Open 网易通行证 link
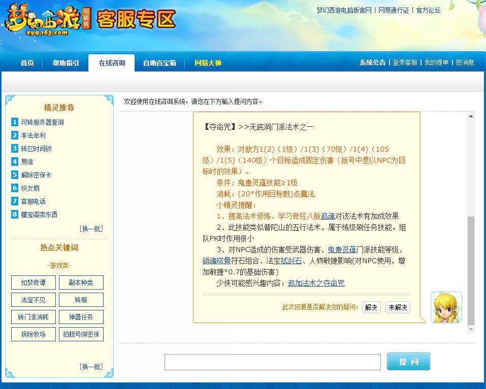 click(x=394, y=10)
